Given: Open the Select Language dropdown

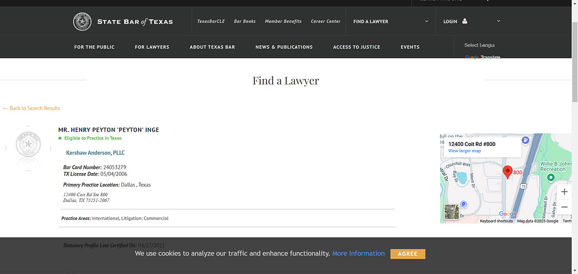Looking at the screenshot, I should click(x=479, y=45).
